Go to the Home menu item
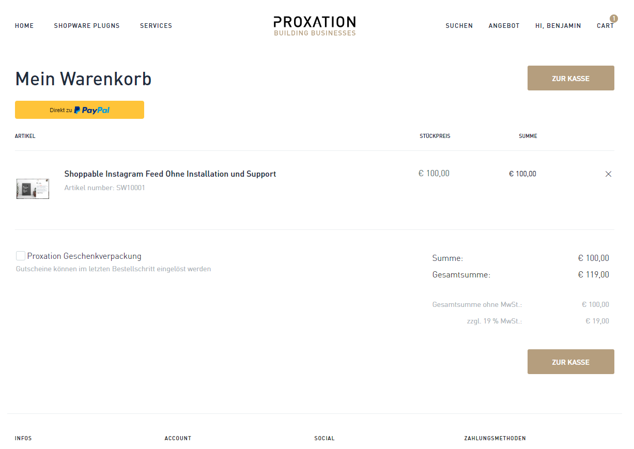This screenshot has height=449, width=634. tap(24, 26)
